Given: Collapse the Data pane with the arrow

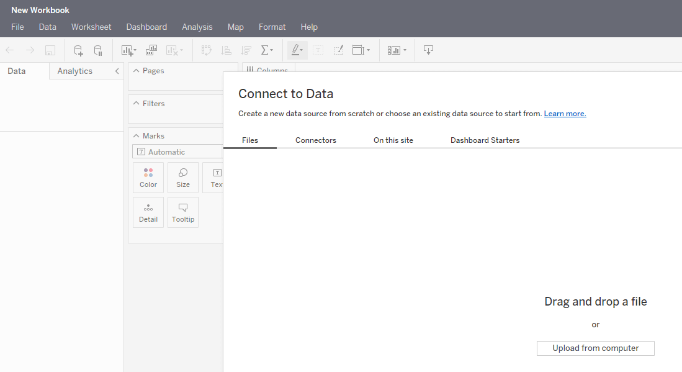Looking at the screenshot, I should tap(117, 71).
